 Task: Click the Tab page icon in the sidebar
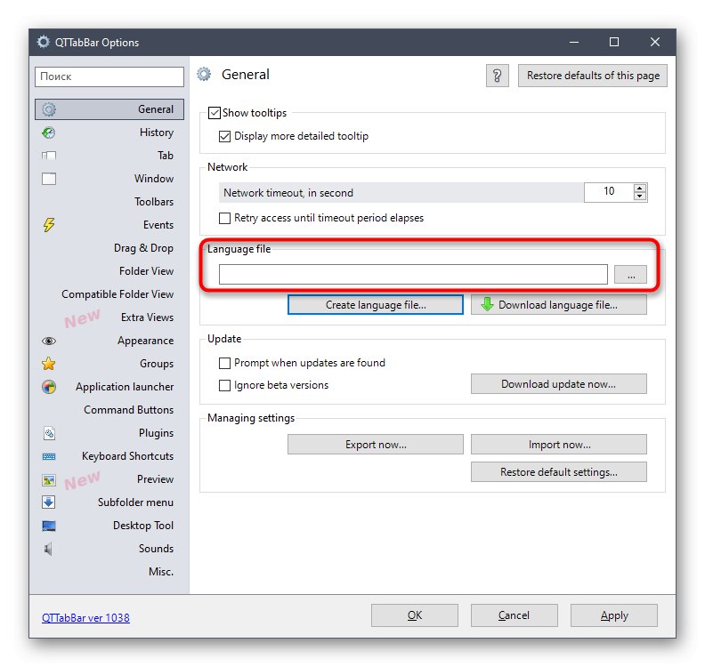click(x=49, y=156)
